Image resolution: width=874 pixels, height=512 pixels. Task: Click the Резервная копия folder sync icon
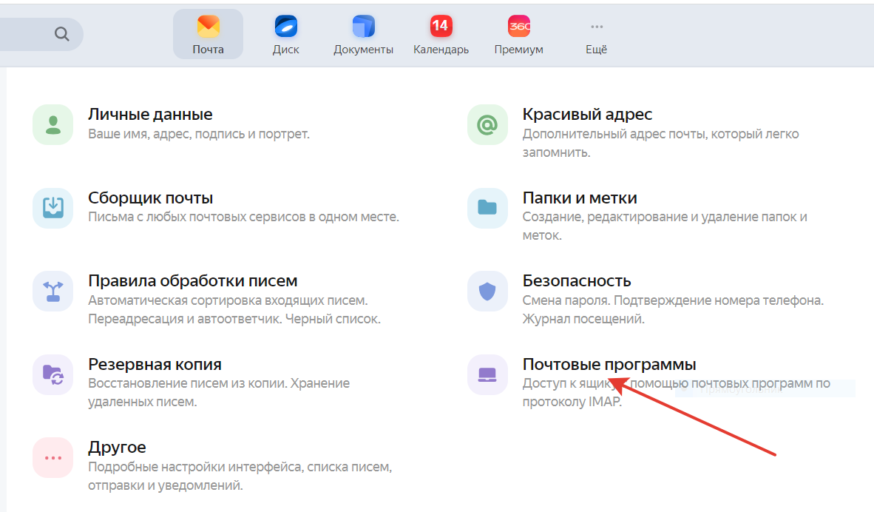[53, 374]
